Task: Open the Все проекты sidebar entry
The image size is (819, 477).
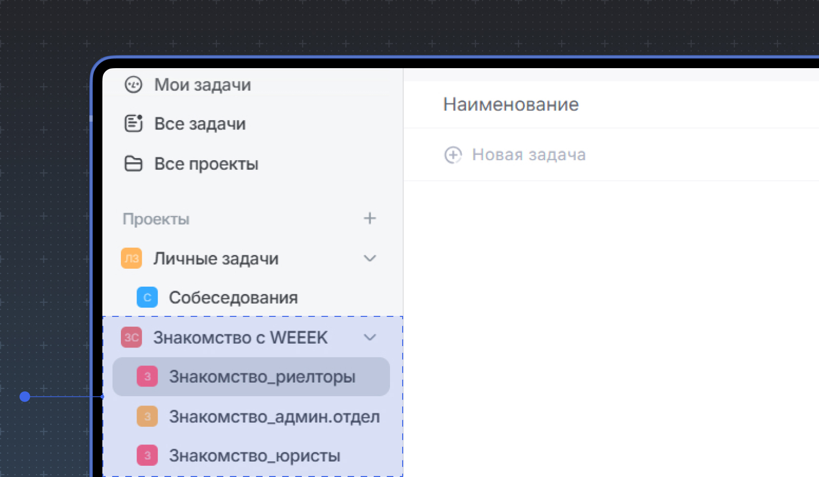Action: point(206,164)
